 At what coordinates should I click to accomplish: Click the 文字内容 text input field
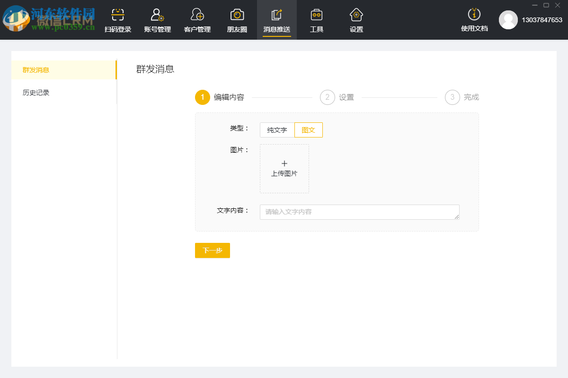click(x=359, y=212)
